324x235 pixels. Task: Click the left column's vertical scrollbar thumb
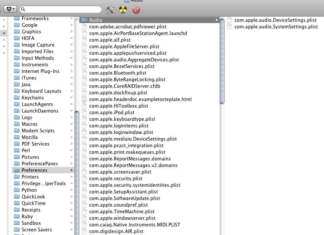click(77, 173)
